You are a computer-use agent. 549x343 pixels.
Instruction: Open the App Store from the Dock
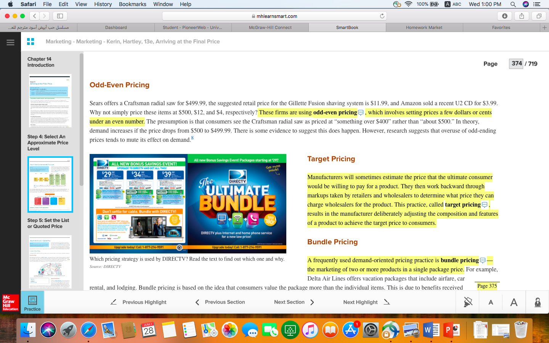click(351, 330)
